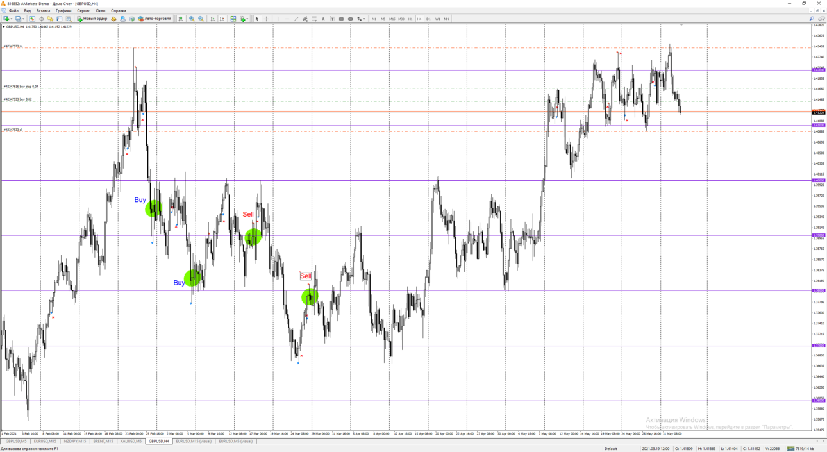Open the Графики menu
Screen dimensions: 827x452
click(x=63, y=10)
